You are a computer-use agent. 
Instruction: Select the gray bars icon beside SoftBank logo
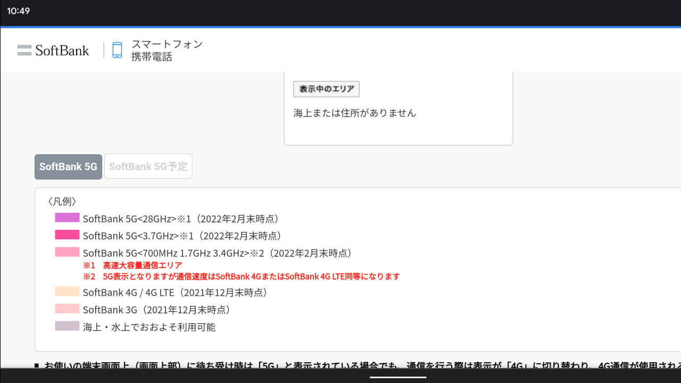[x=24, y=50]
